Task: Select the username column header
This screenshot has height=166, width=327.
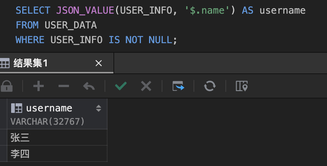Action: tap(49, 108)
